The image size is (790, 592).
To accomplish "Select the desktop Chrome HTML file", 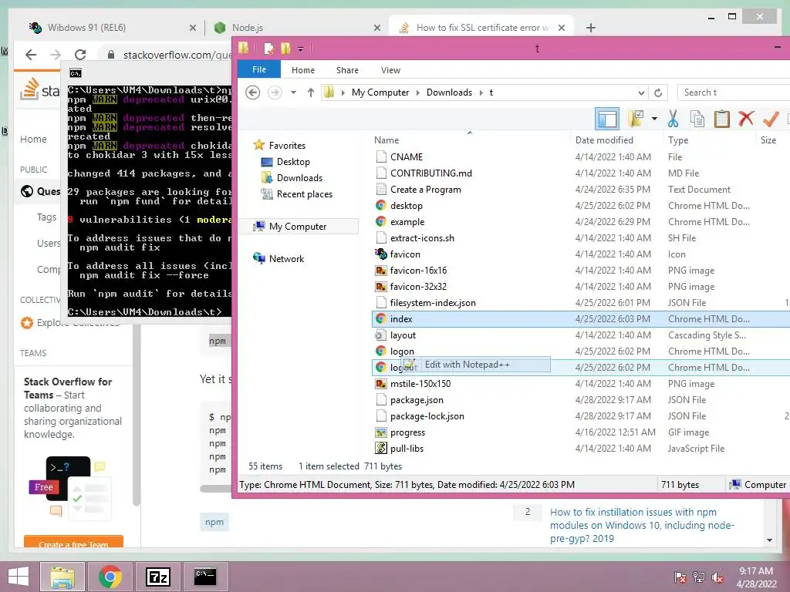I will click(406, 205).
